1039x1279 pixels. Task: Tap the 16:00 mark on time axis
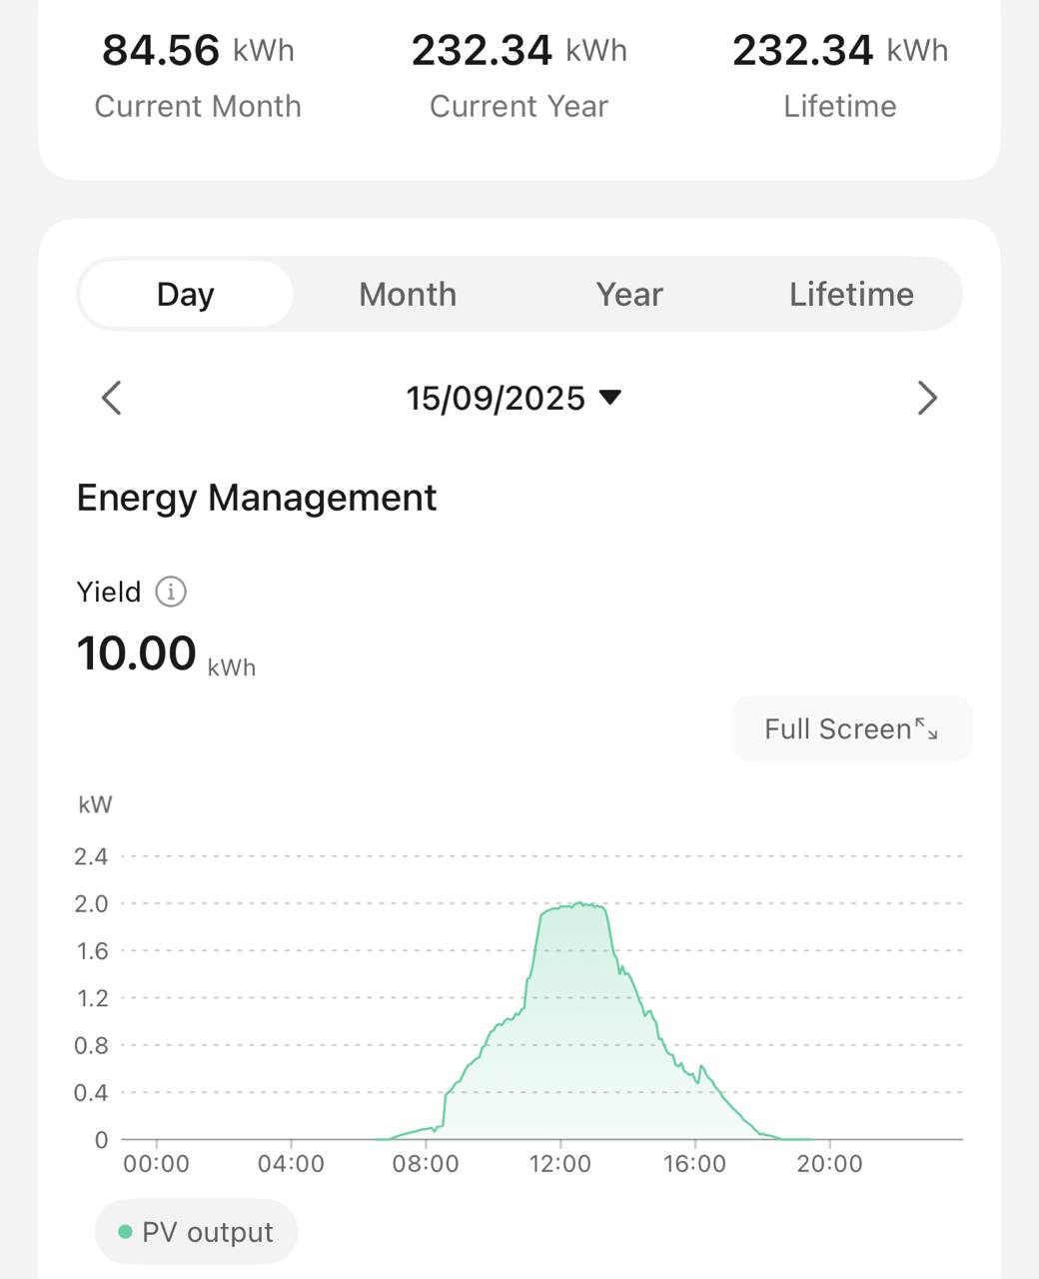coord(694,1163)
